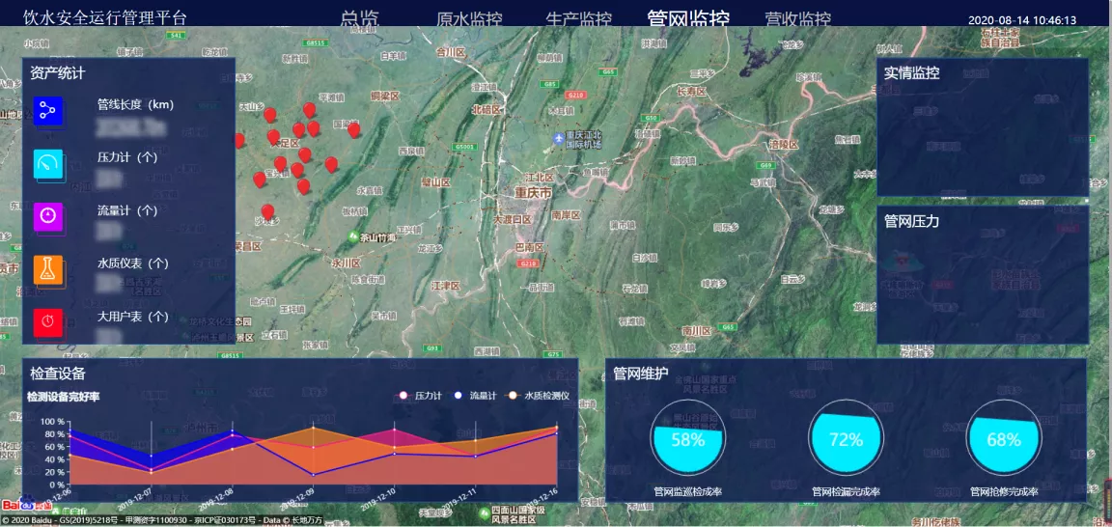Click the 北碚区 map label
Image resolution: width=1112 pixels, height=527 pixels.
486,110
